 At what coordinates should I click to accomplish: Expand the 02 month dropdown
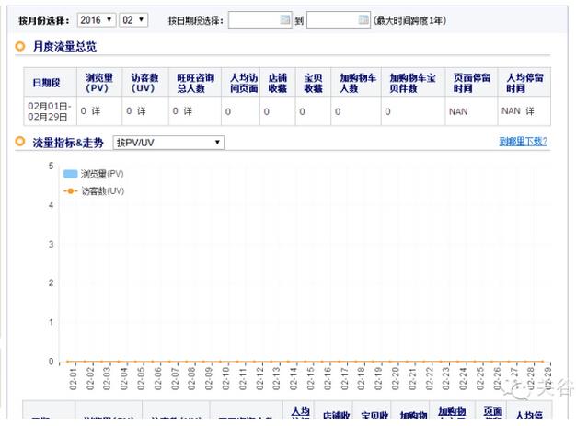click(133, 19)
